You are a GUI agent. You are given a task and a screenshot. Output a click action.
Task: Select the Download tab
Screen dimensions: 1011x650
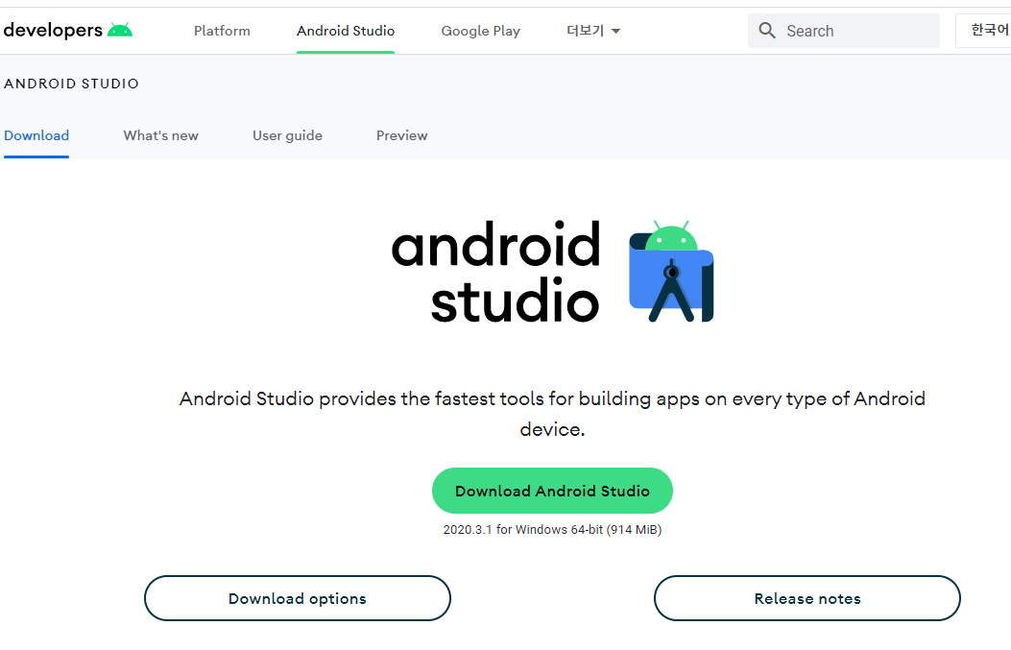(x=36, y=135)
